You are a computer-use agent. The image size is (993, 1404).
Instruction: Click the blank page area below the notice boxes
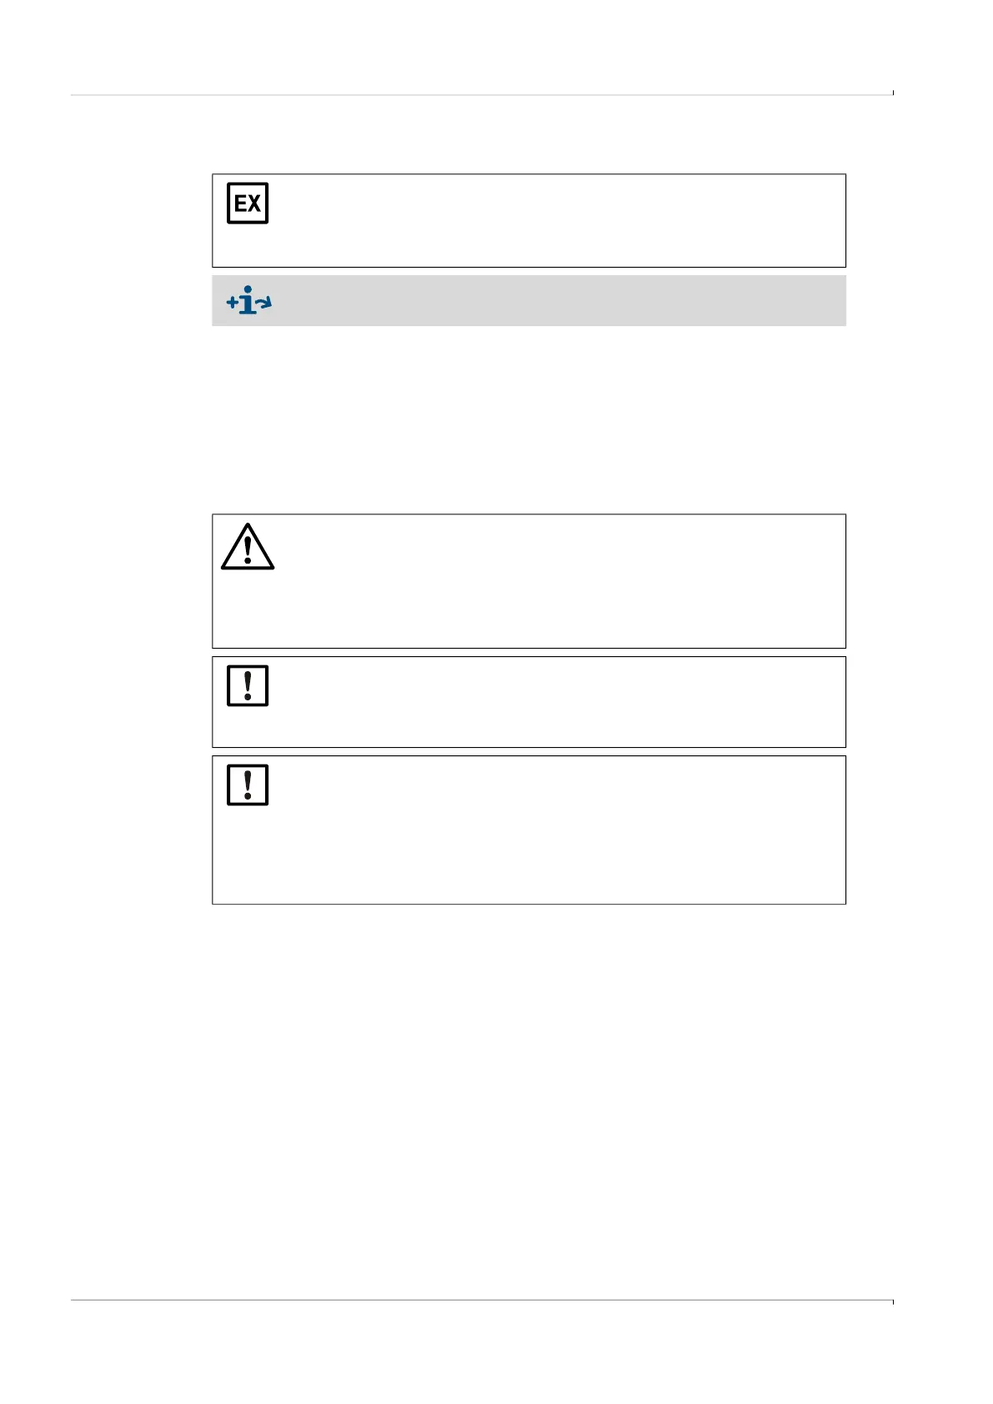tap(529, 1101)
